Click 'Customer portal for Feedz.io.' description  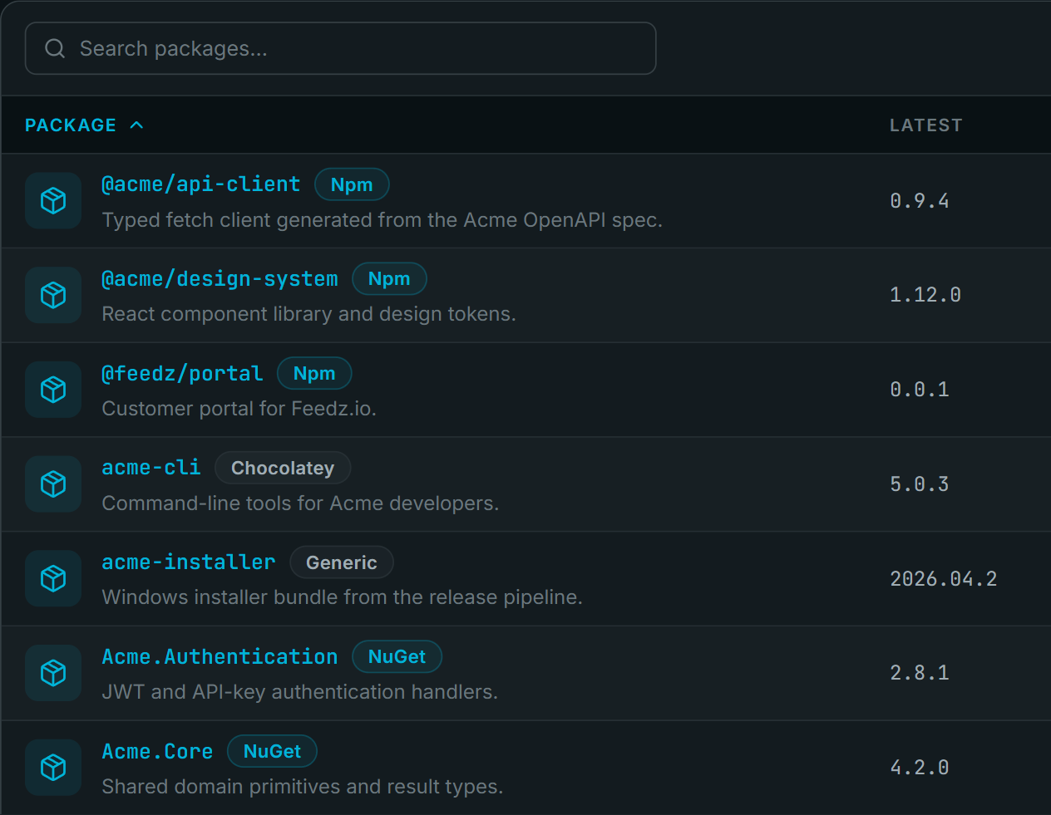pos(239,409)
